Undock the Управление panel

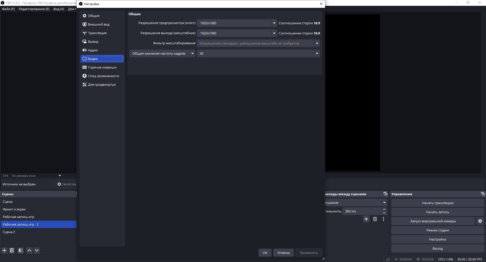(483, 194)
